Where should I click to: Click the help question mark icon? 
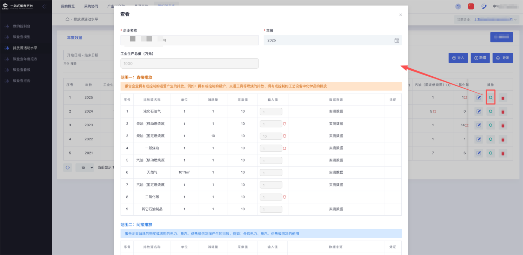click(458, 6)
